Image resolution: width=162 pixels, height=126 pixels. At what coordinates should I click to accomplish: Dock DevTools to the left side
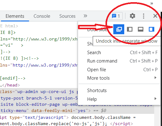(x=130, y=29)
